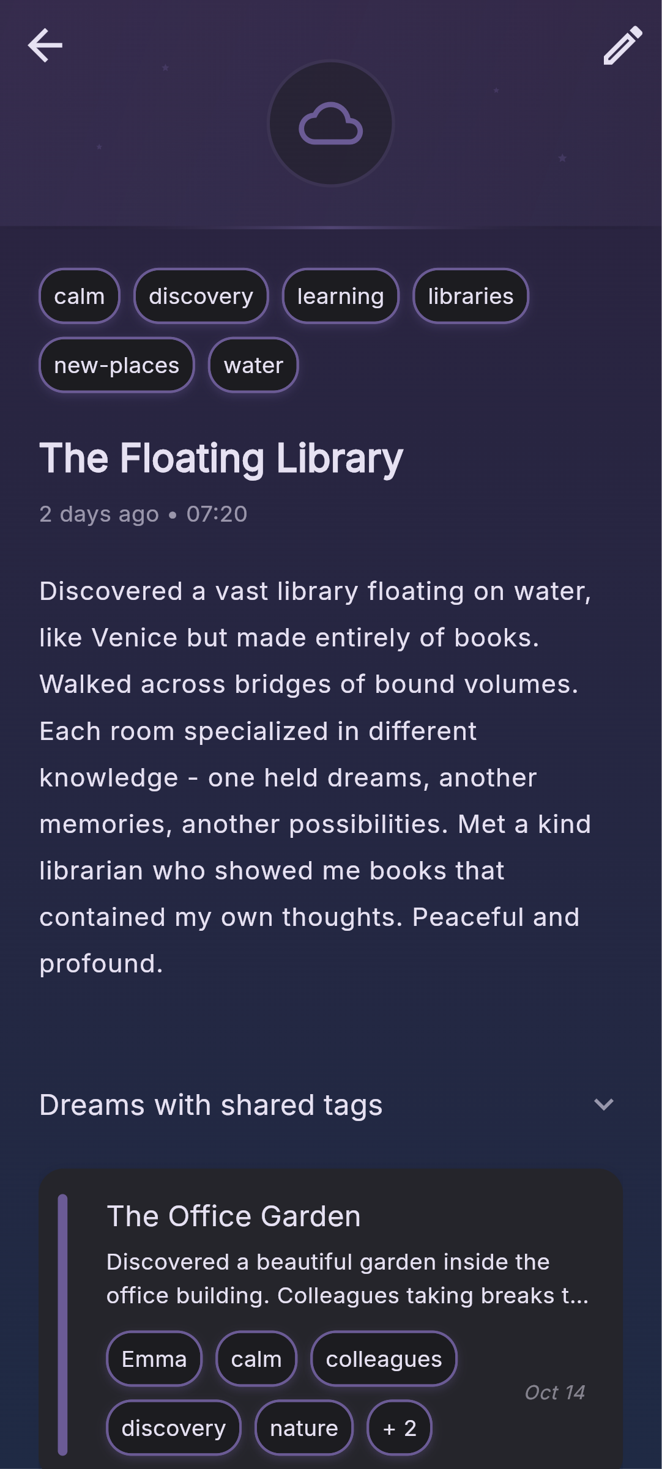Viewport: 662px width, 1469px height.
Task: Tap the 'colleagues' tag chip
Action: 384,1359
